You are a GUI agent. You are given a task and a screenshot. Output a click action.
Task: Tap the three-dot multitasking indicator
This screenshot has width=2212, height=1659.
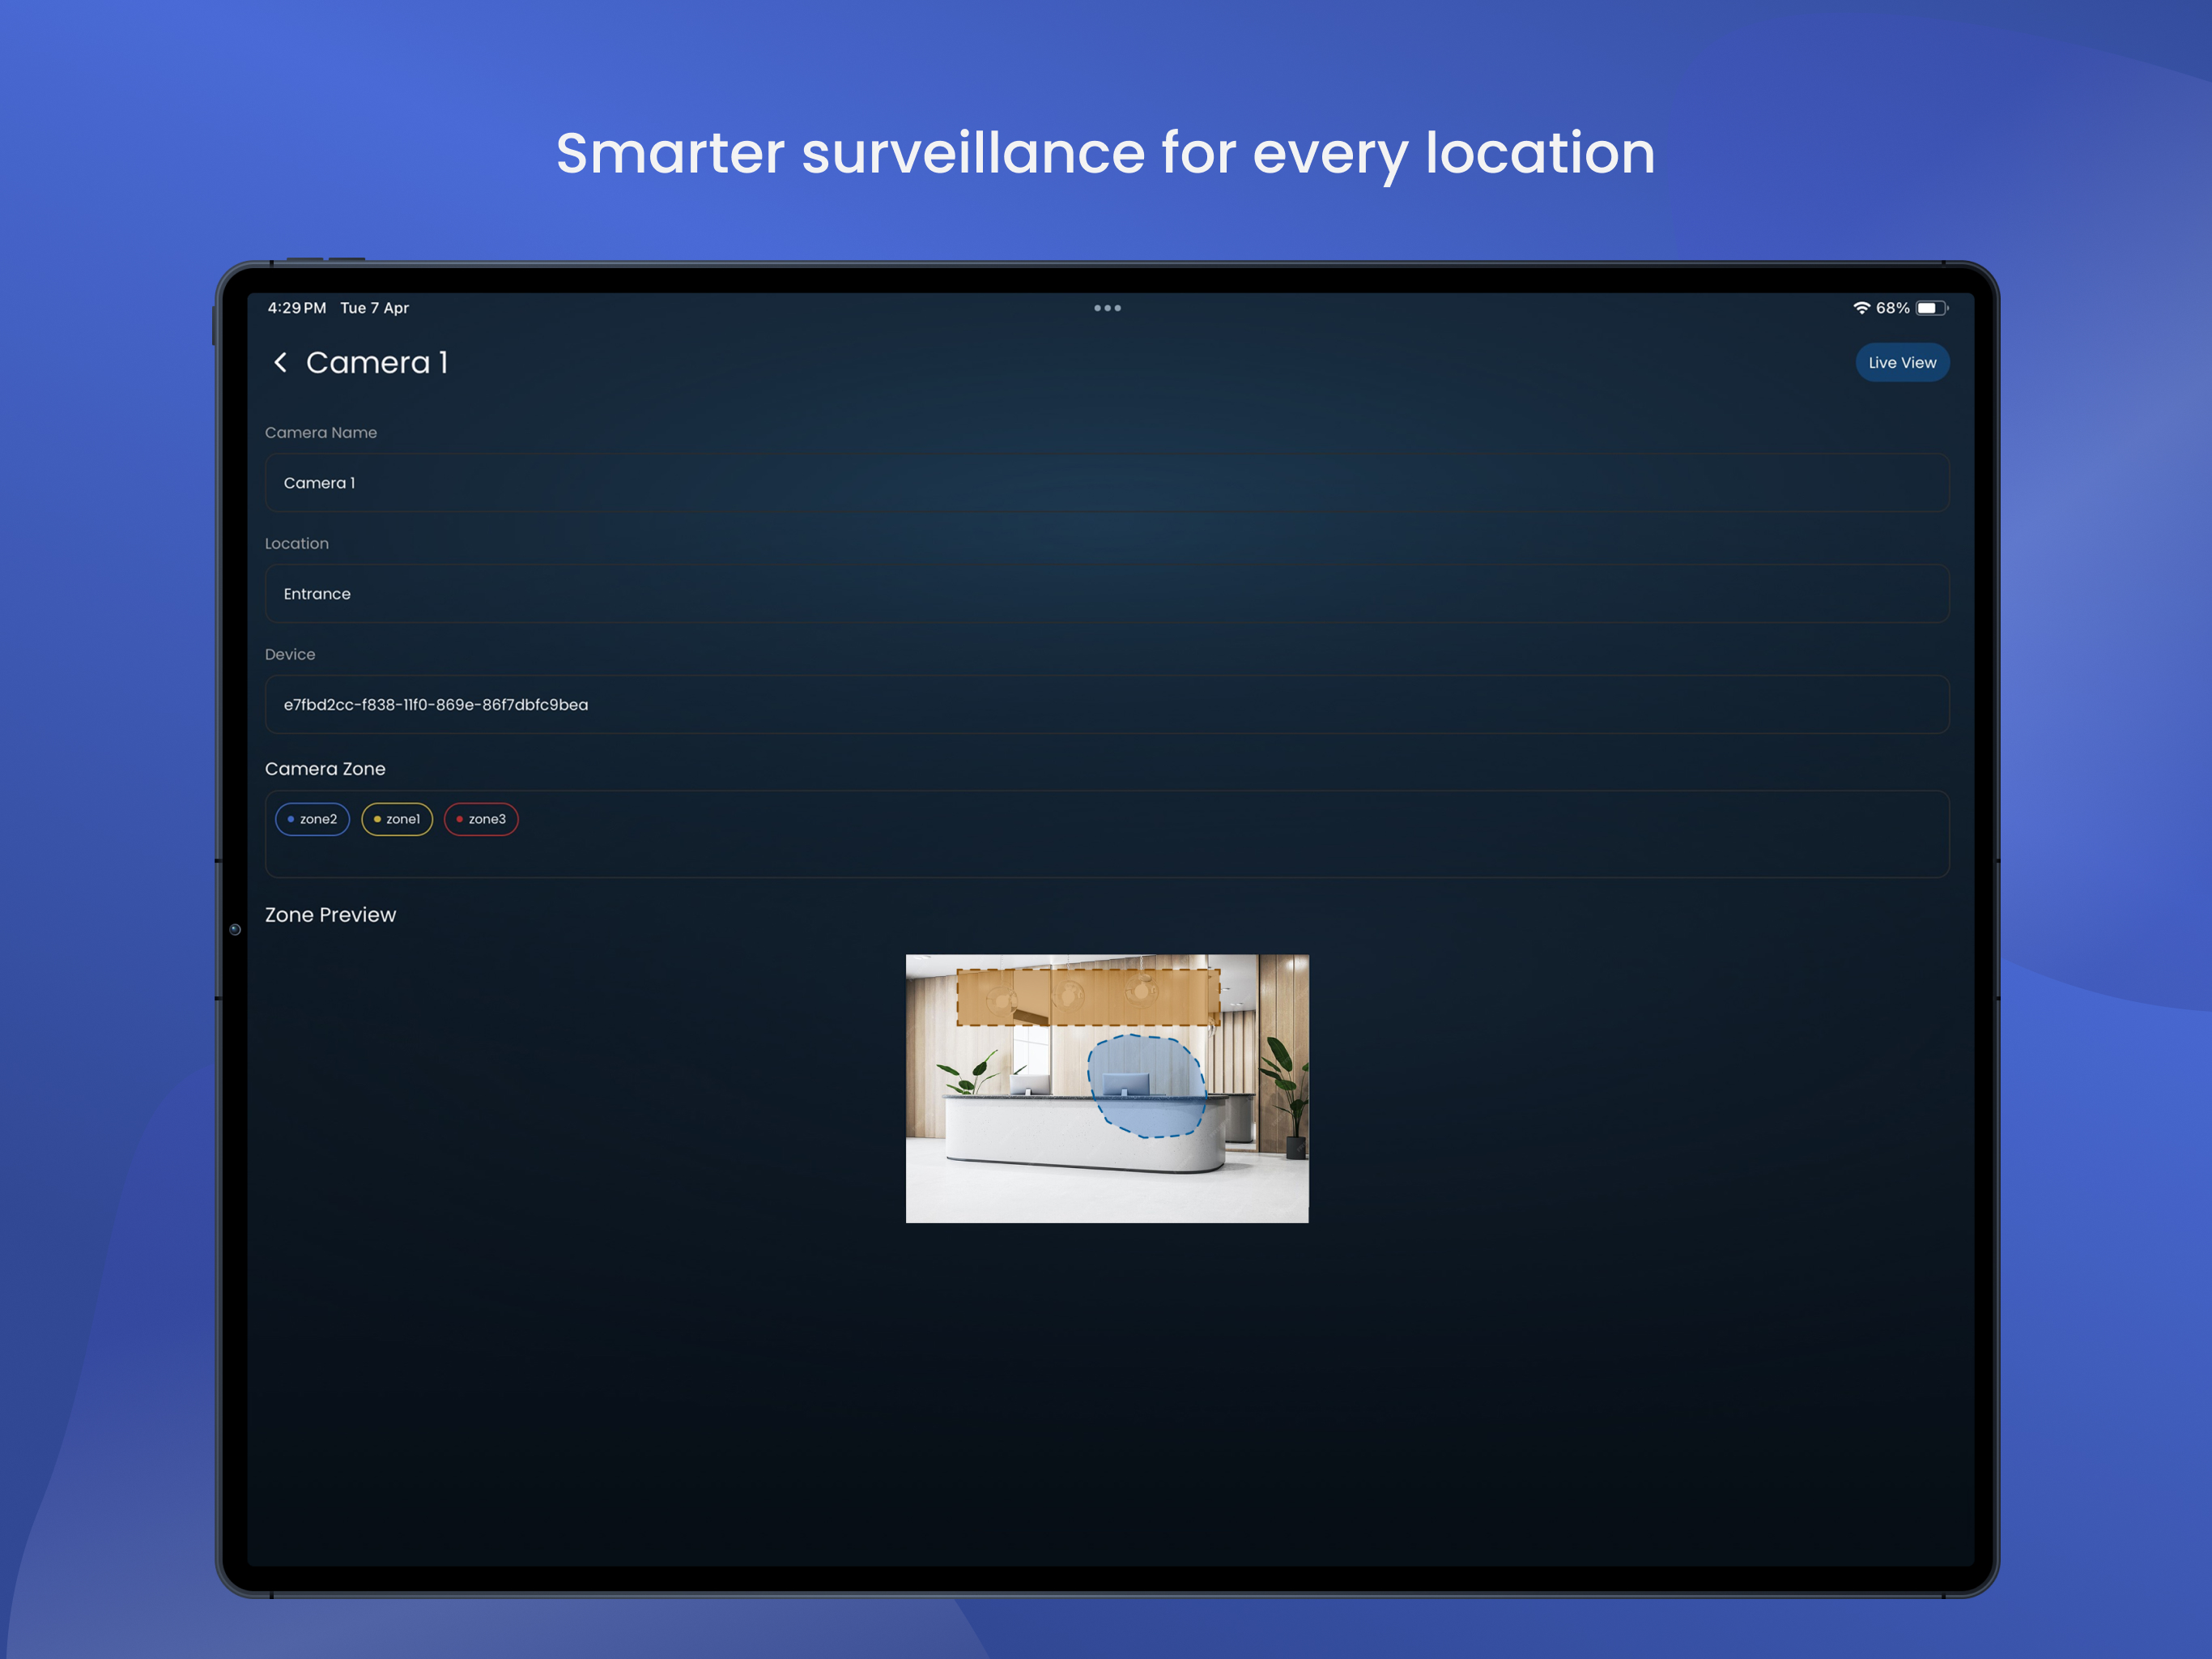tap(1107, 308)
